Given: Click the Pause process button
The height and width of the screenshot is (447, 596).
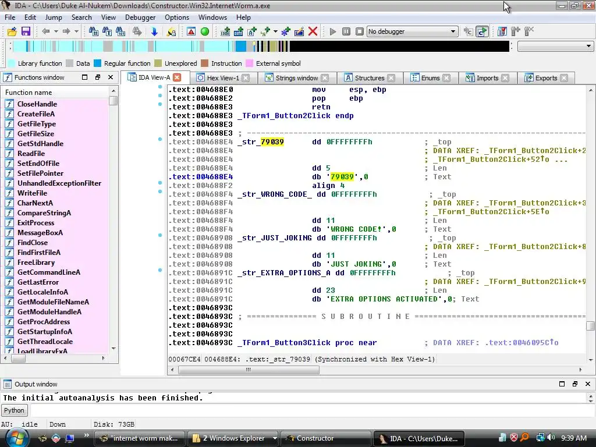Looking at the screenshot, I should click(x=346, y=31).
